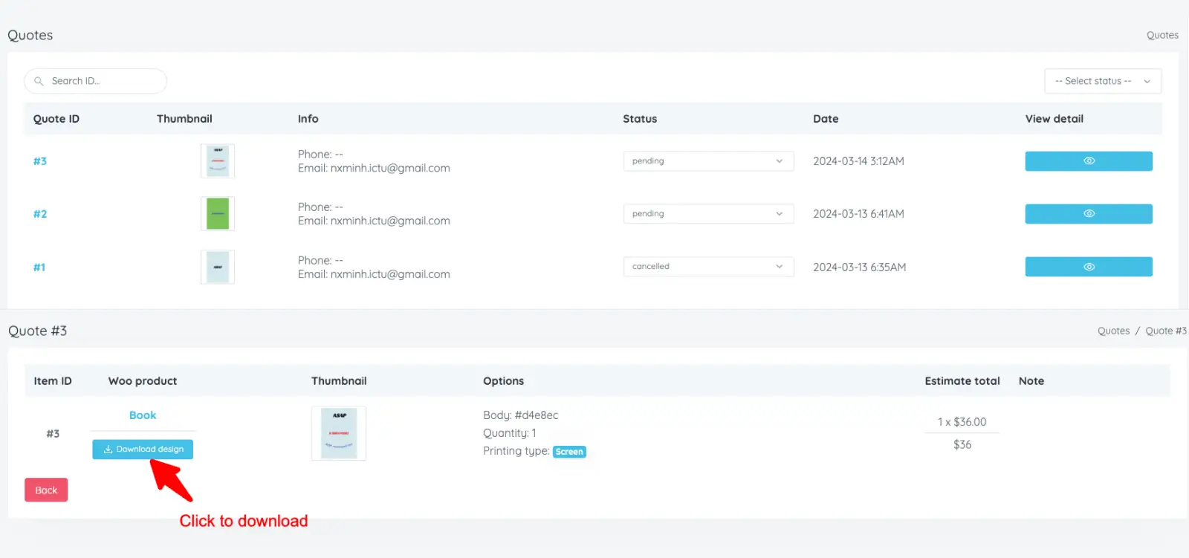
Task: Click the Book product link
Action: pyautogui.click(x=143, y=415)
